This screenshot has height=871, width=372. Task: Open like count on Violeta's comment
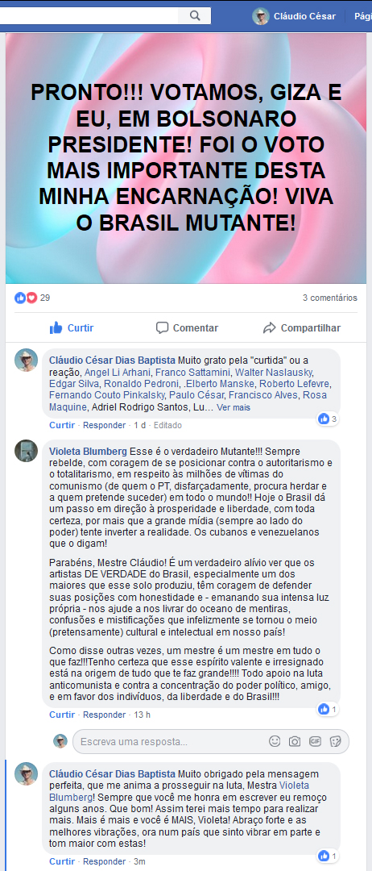point(327,709)
